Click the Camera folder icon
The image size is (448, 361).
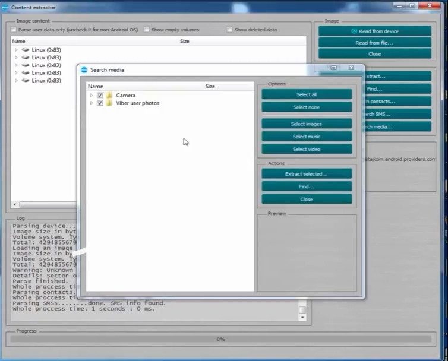[109, 95]
